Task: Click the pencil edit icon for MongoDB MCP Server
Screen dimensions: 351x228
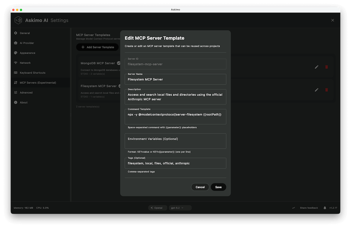Action: point(316,67)
